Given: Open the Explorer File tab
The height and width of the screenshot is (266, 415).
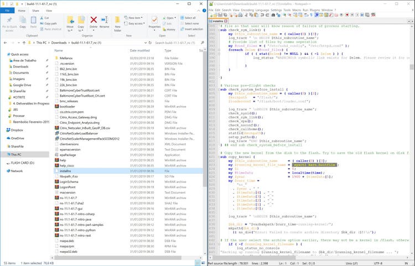Looking at the screenshot, I should click(x=7, y=11).
